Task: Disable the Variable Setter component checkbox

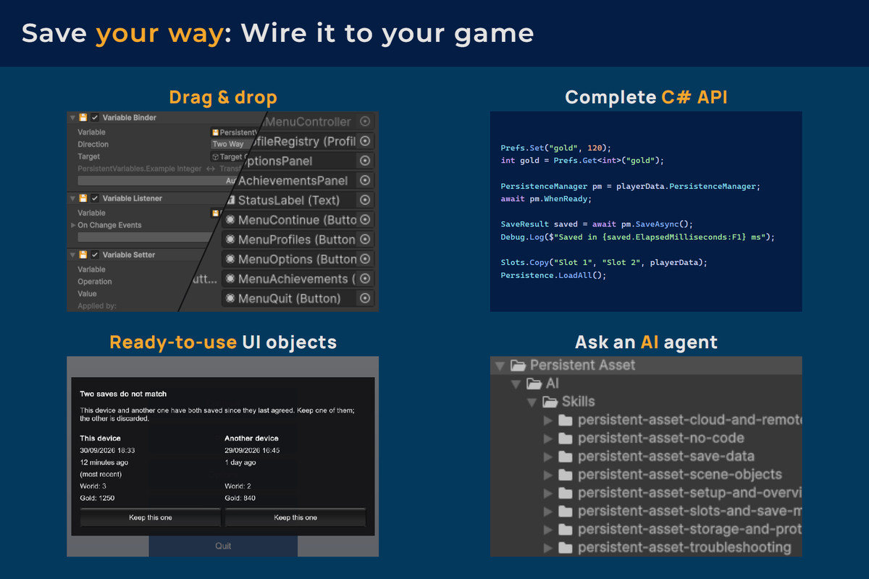Action: (95, 255)
